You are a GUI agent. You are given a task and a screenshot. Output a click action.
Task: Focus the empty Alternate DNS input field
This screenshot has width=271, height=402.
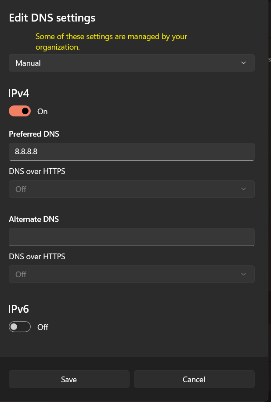(131, 237)
